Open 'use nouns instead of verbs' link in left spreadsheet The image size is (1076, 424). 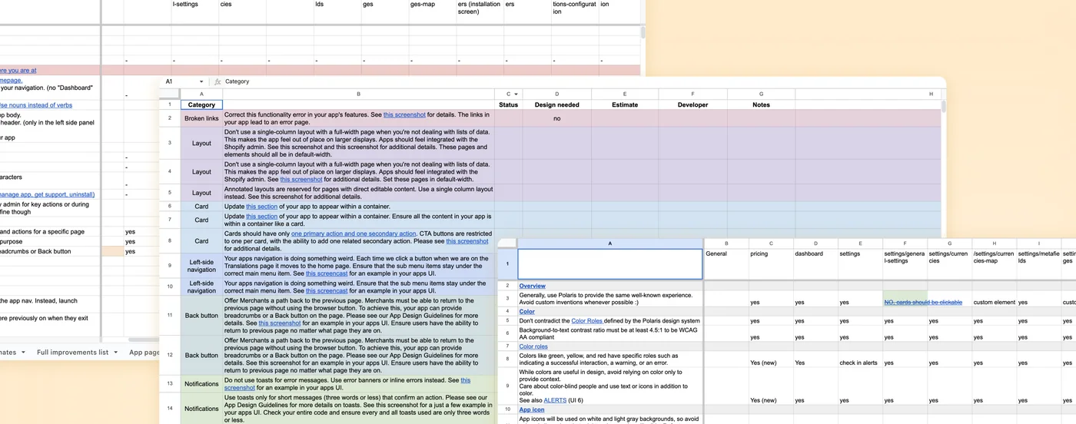click(36, 105)
